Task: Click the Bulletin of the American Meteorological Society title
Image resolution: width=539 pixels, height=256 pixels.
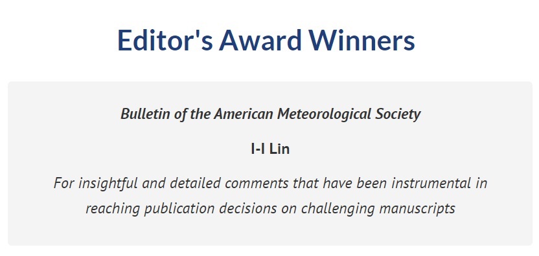Action: tap(270, 114)
